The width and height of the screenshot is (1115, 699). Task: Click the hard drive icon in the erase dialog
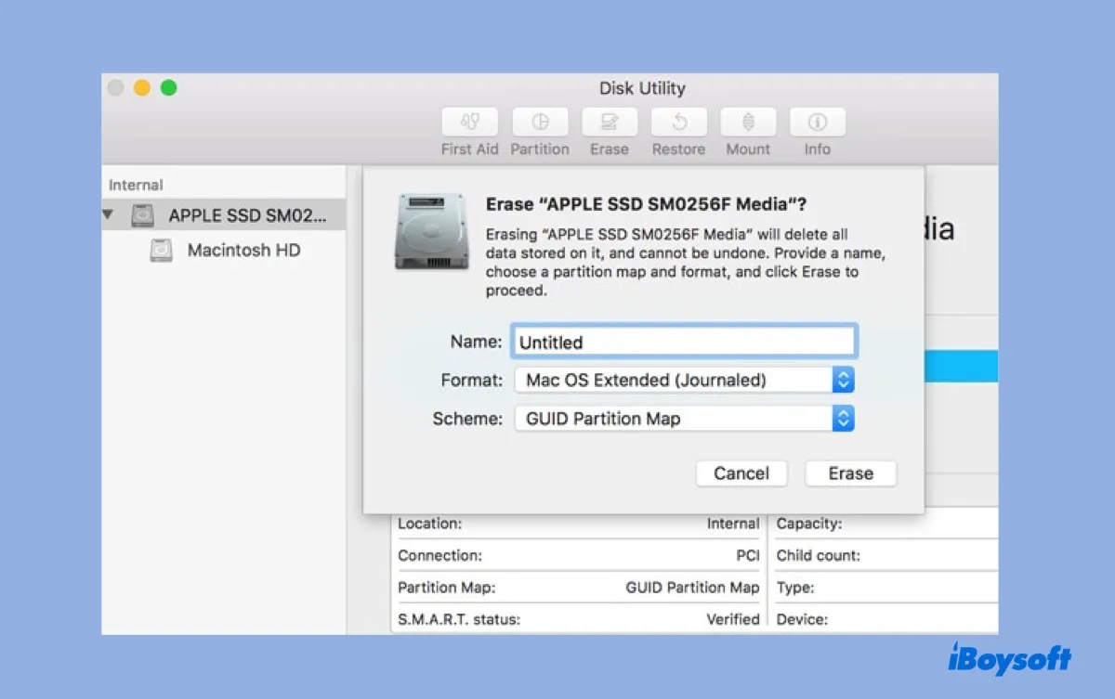(430, 233)
